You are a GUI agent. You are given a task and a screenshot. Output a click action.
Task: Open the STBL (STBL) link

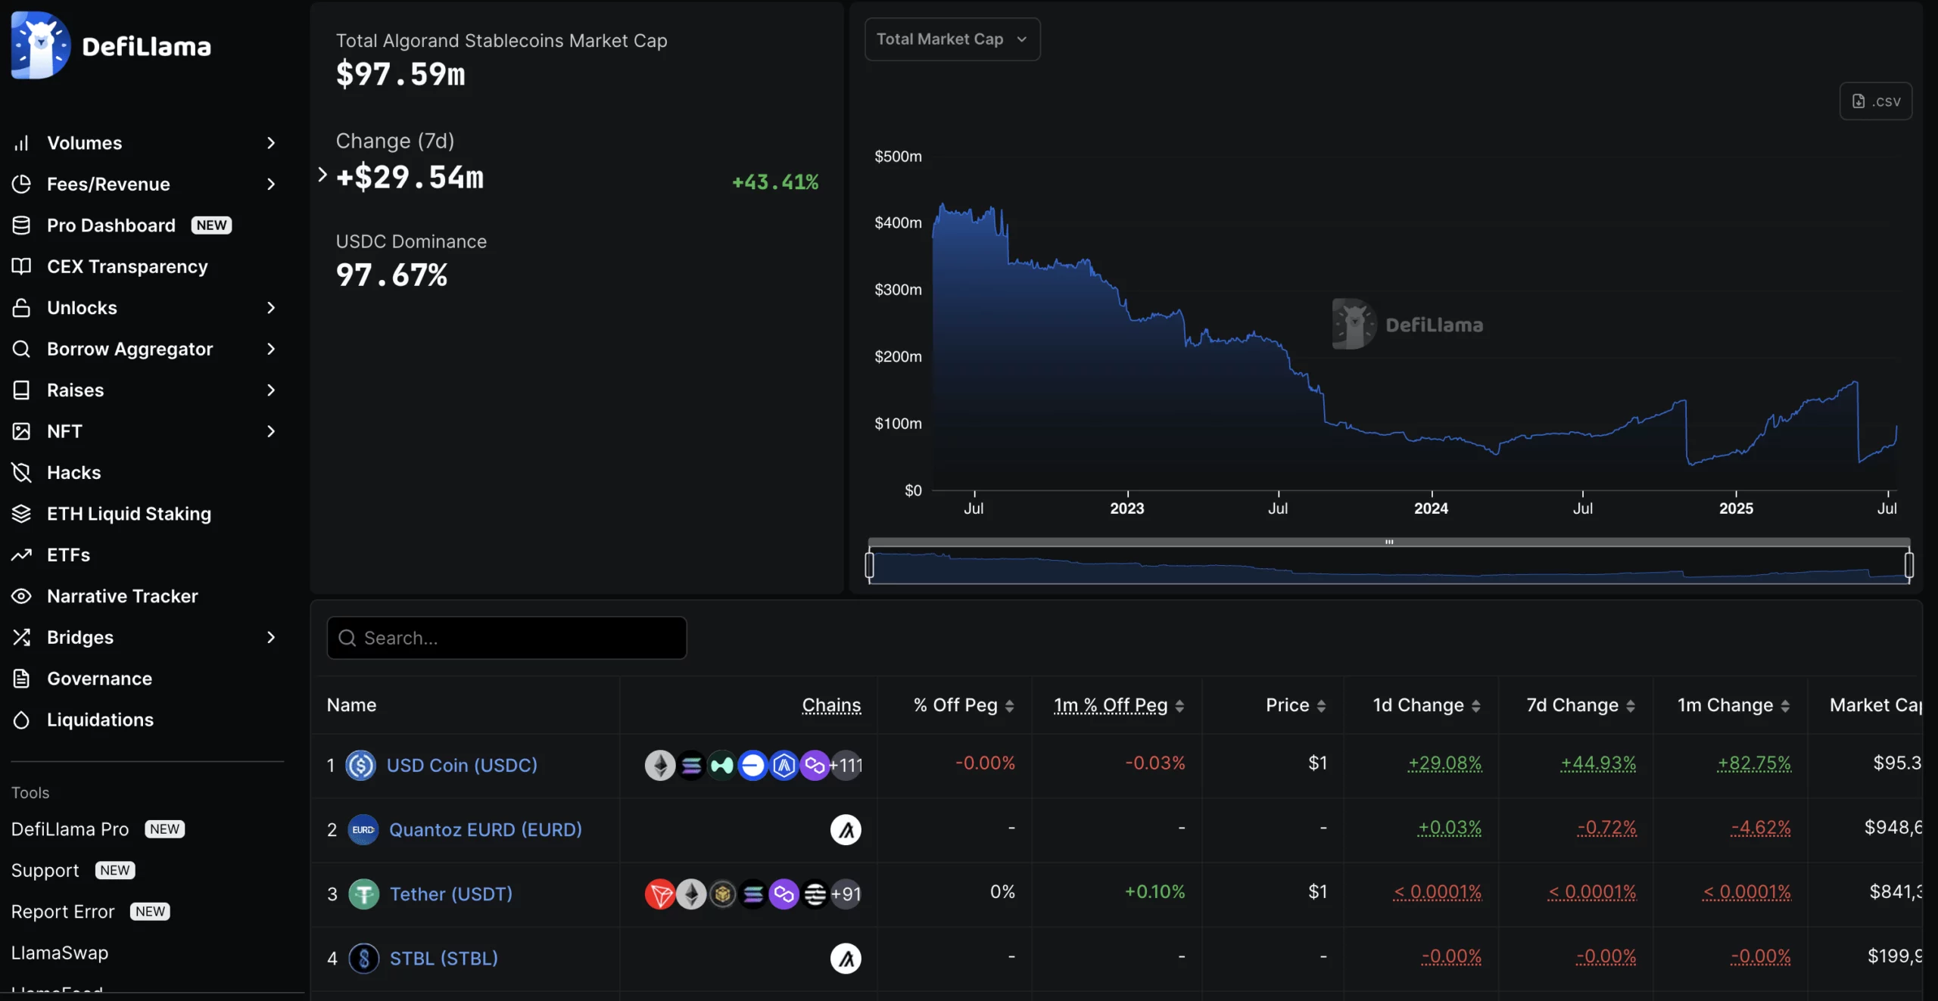pyautogui.click(x=444, y=958)
